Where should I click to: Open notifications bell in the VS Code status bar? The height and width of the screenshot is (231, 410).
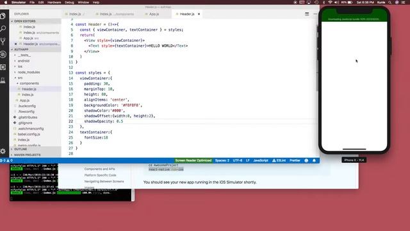[314, 160]
